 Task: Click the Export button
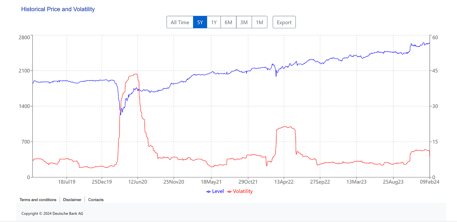coord(284,22)
